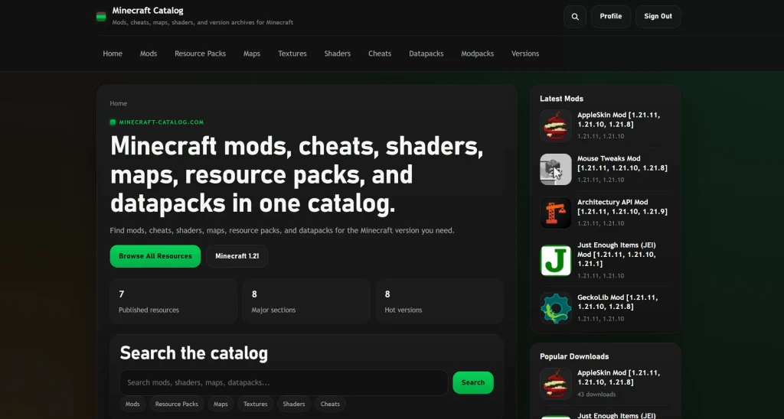The width and height of the screenshot is (784, 419).
Task: Click the search magnifier icon in header
Action: [575, 17]
